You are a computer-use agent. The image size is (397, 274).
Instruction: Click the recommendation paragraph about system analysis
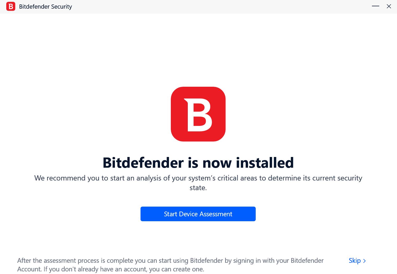point(198,183)
